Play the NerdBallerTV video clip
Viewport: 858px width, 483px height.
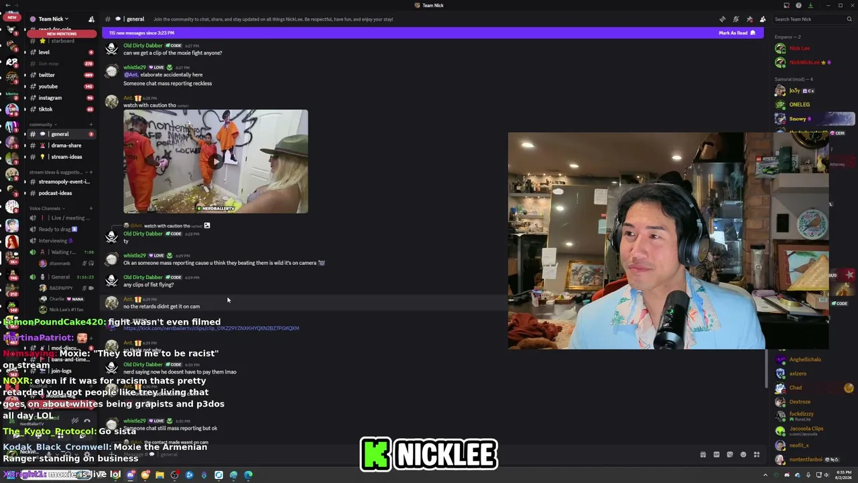coord(215,161)
